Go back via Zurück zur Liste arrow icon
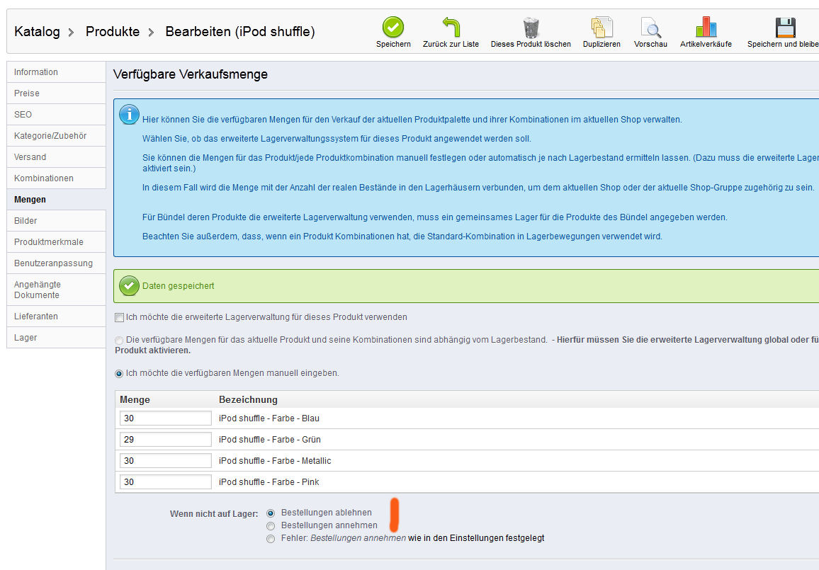This screenshot has width=819, height=570. (x=451, y=27)
